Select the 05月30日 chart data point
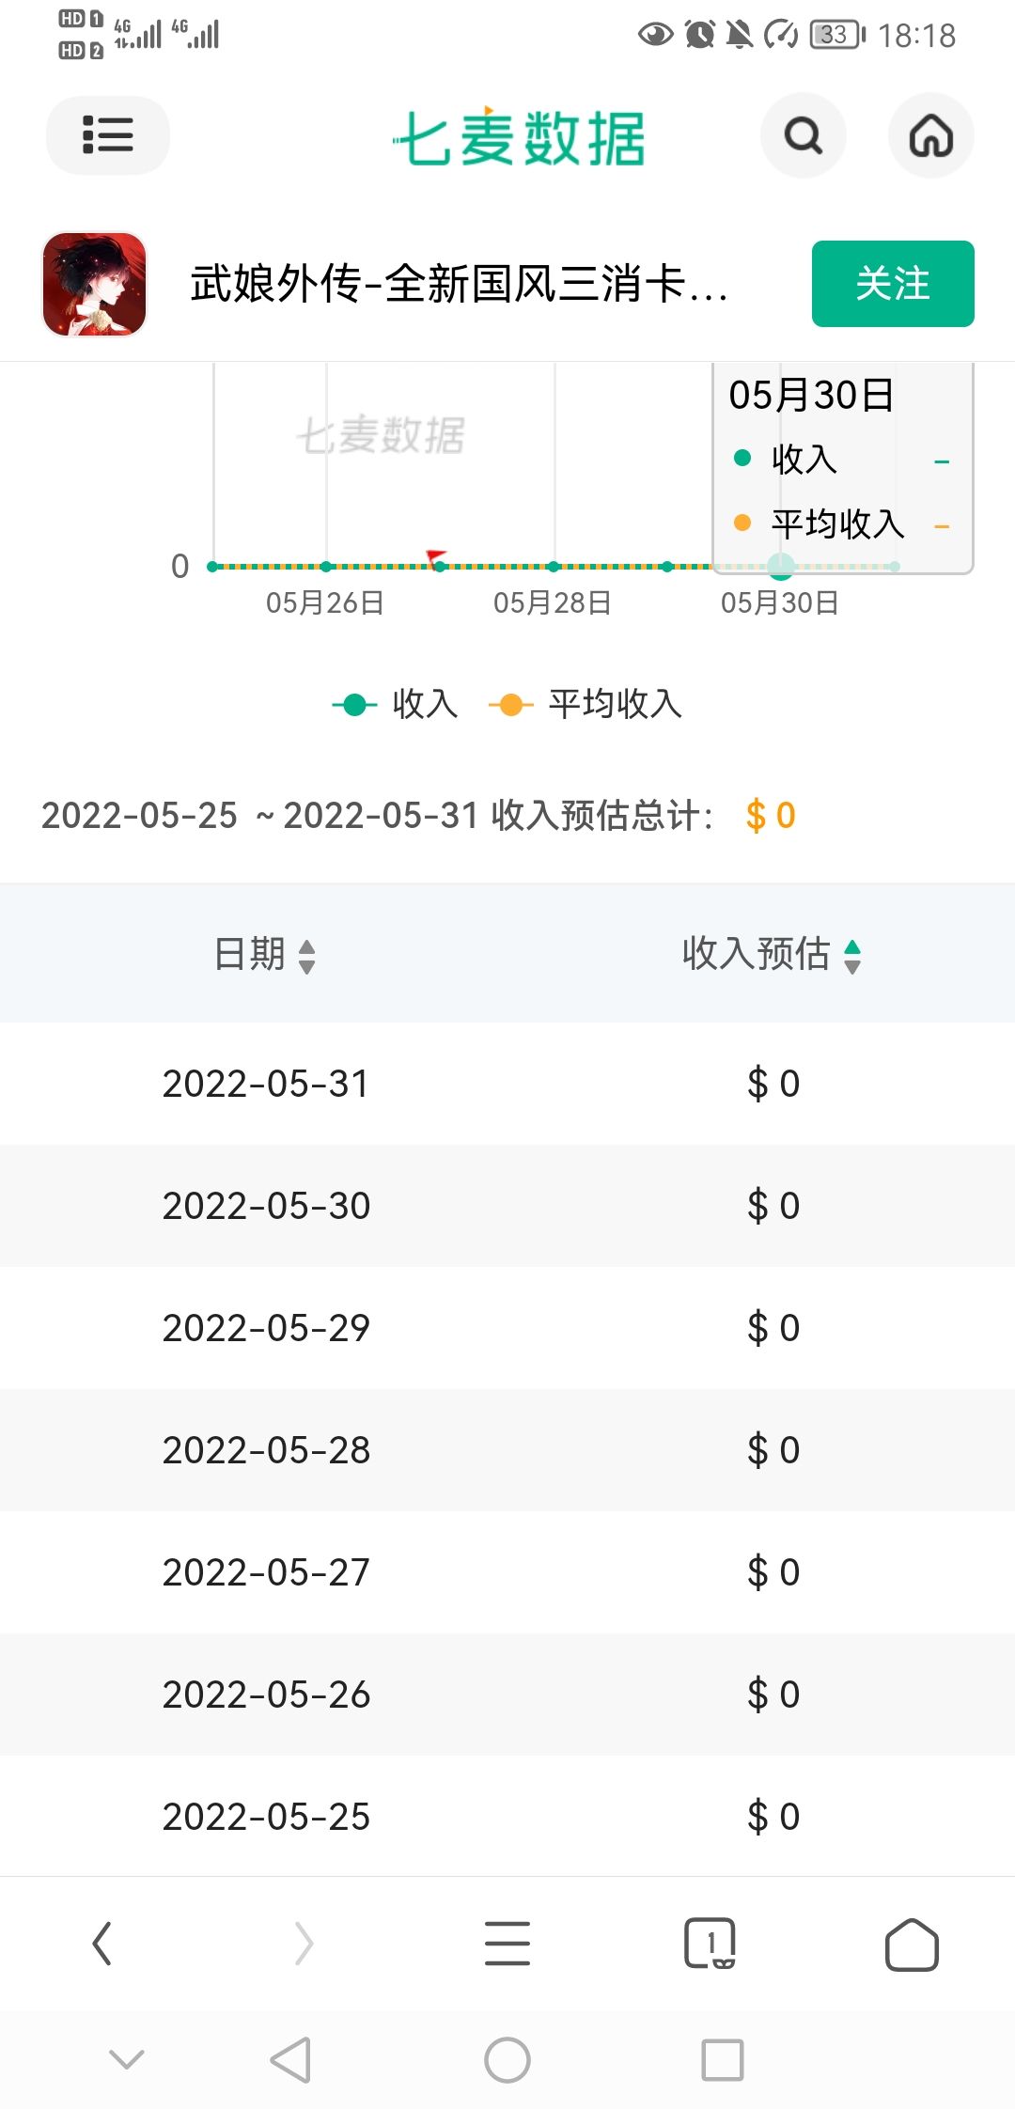The width and height of the screenshot is (1015, 2109). tap(781, 566)
